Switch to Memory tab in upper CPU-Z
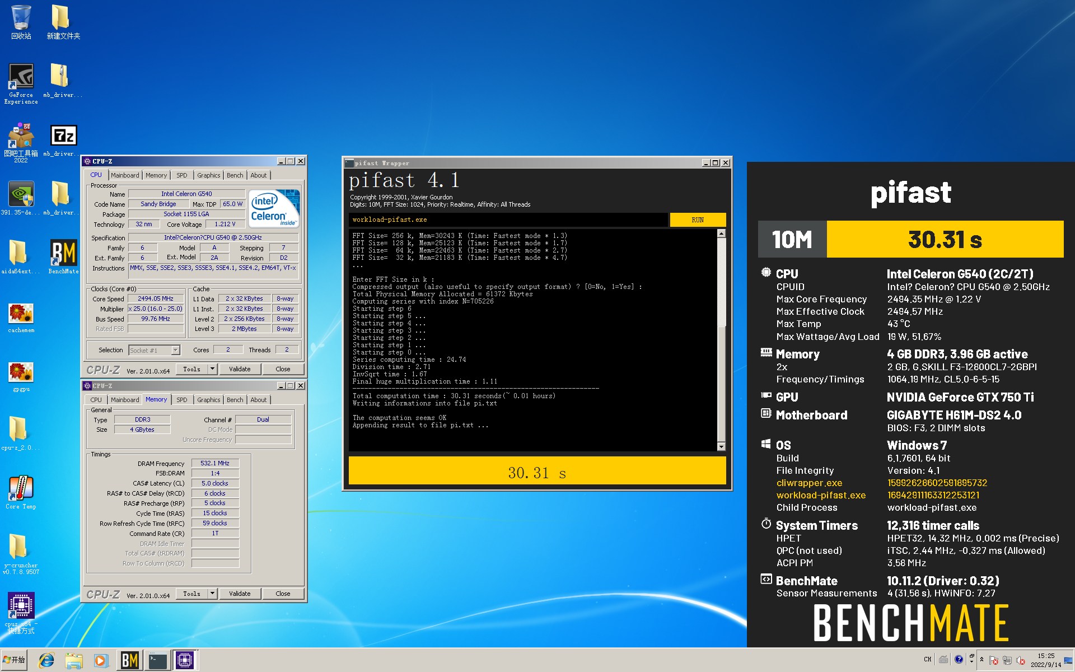This screenshot has width=1075, height=672. pos(156,175)
